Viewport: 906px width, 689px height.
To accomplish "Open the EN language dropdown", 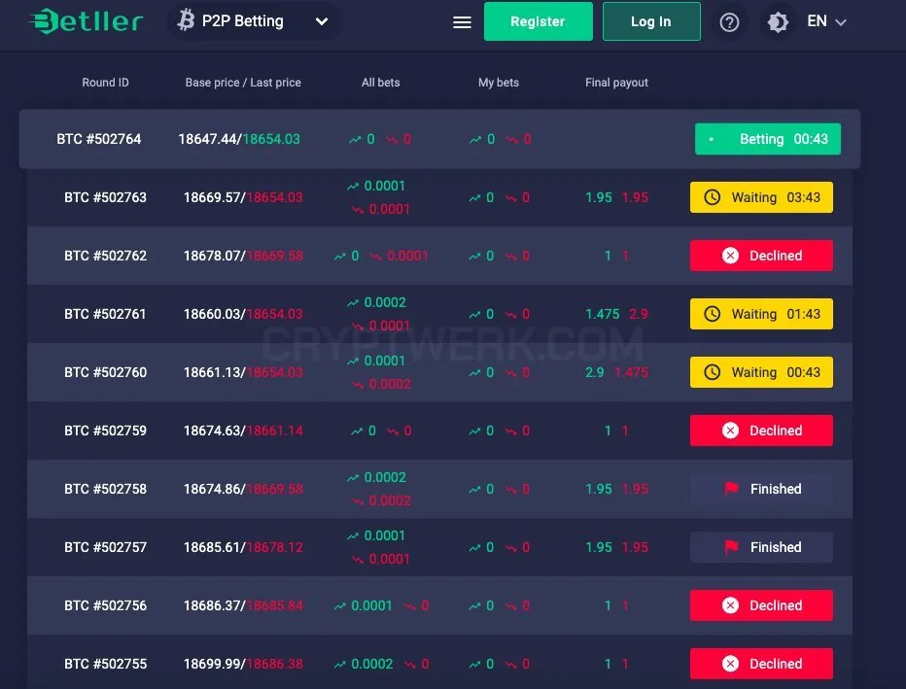I will [826, 21].
